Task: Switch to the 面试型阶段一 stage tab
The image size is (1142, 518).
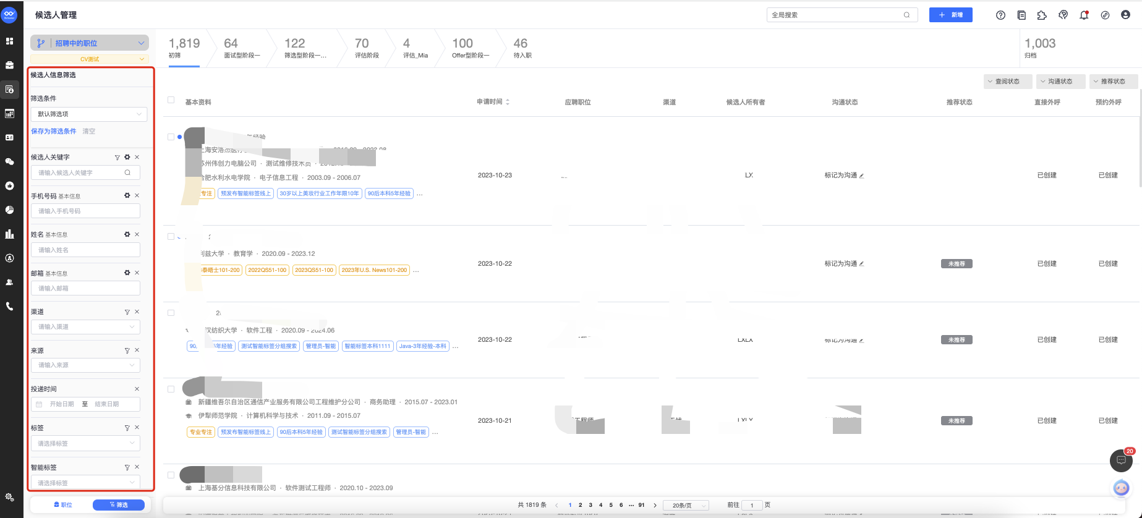Action: (x=242, y=48)
